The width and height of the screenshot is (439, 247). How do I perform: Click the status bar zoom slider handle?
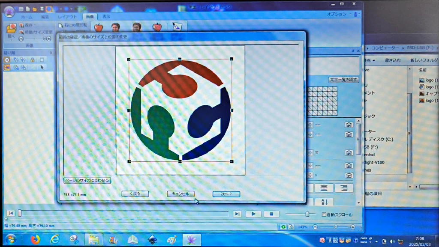(x=335, y=227)
